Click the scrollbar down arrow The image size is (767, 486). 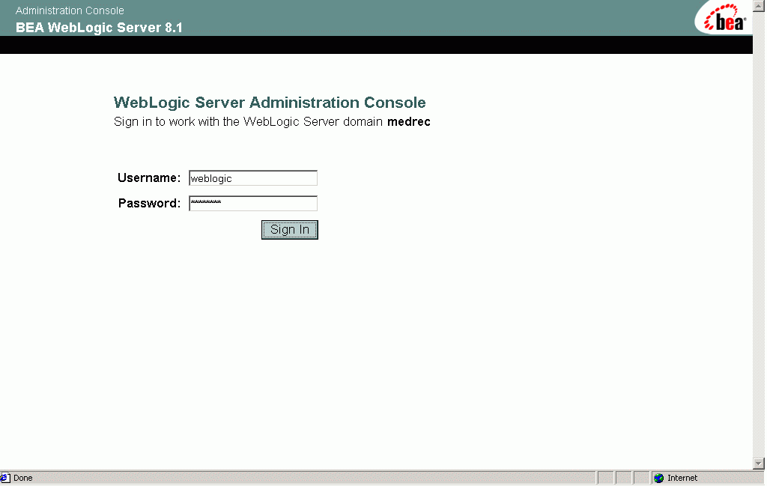pyautogui.click(x=759, y=463)
